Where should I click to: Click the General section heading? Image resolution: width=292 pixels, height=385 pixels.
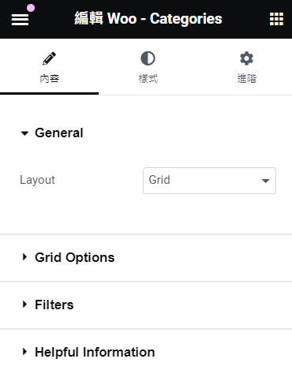click(x=59, y=133)
